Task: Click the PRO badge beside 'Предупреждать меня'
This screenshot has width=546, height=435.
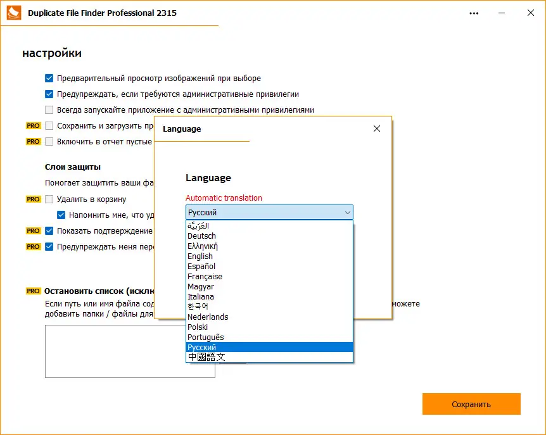Action: (32, 246)
